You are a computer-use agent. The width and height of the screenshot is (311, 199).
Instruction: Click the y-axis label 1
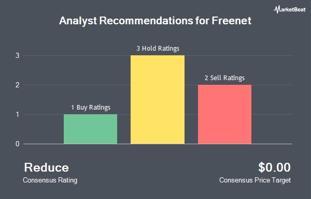click(18, 115)
